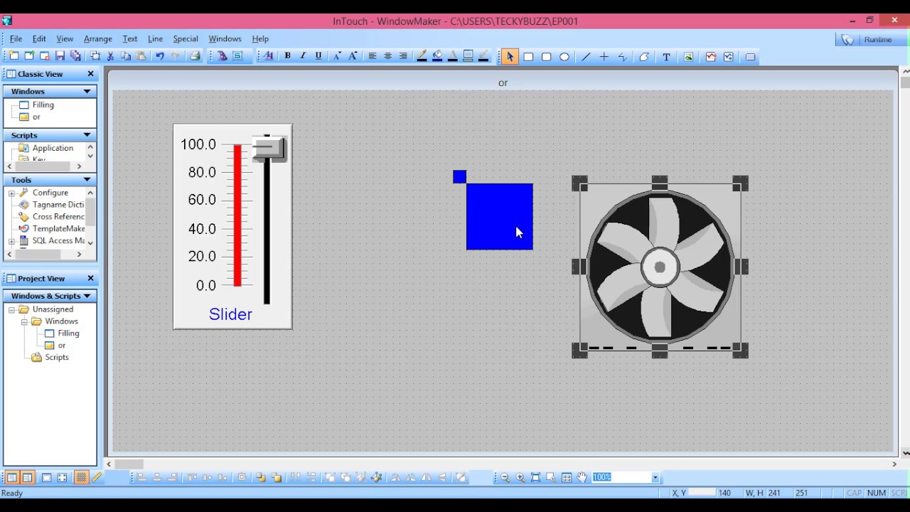Open the zoom percentage dropdown
910x512 pixels.
pos(655,478)
